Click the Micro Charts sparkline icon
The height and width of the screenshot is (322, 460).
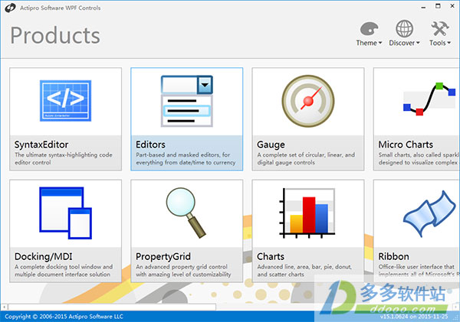pyautogui.click(x=429, y=99)
